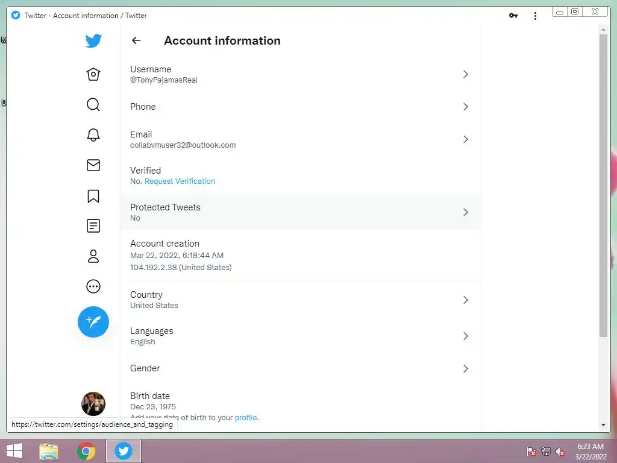Image resolution: width=617 pixels, height=463 pixels.
Task: Open Bookmarks icon in sidebar
Action: coord(93,196)
